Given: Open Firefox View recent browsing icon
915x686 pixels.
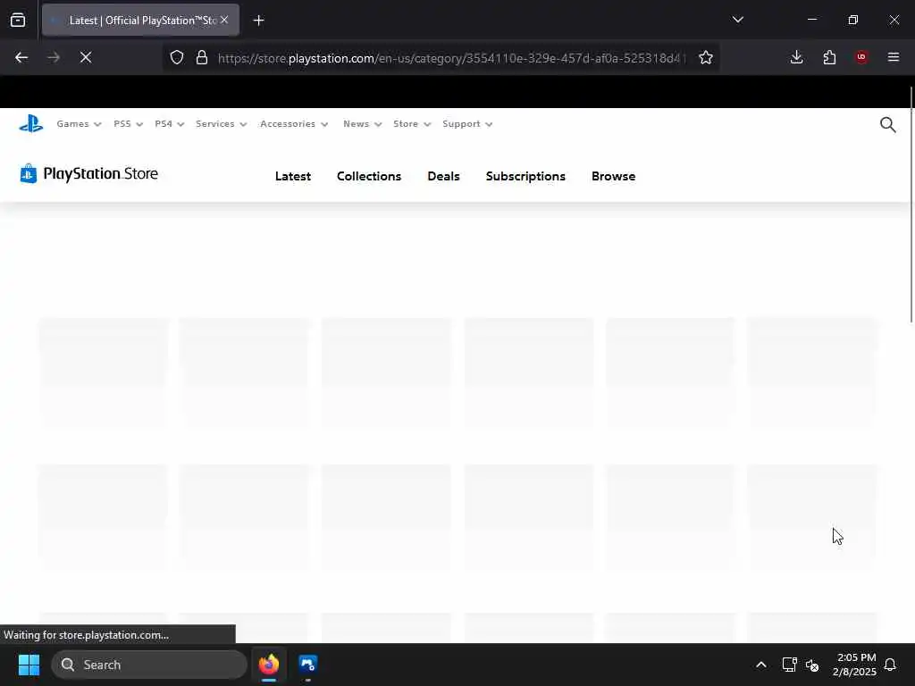Looking at the screenshot, I should (18, 21).
